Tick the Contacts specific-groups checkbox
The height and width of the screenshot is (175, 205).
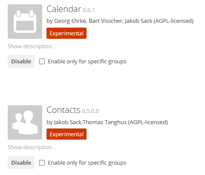42,163
